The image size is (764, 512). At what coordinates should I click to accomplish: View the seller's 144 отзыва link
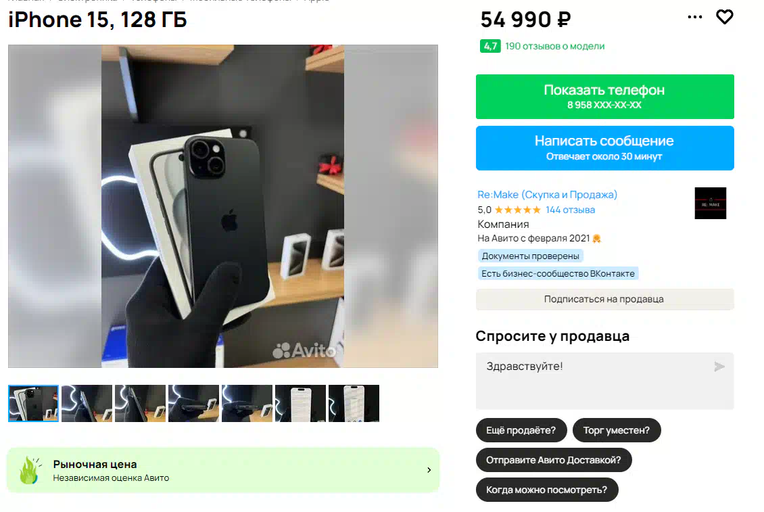point(570,210)
